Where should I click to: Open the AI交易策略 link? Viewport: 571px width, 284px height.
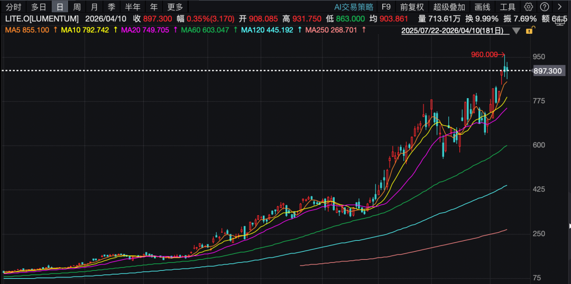(x=354, y=7)
